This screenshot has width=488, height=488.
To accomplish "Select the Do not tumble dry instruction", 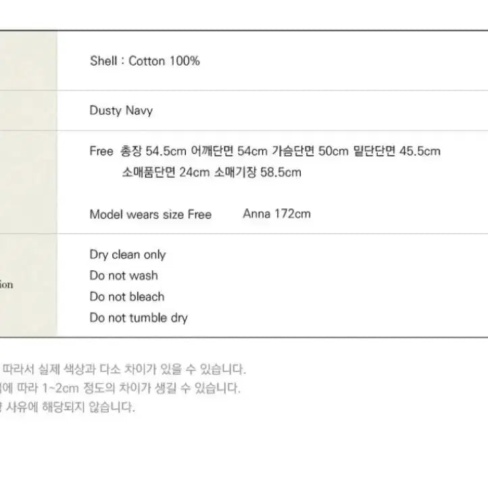I will pos(139,318).
